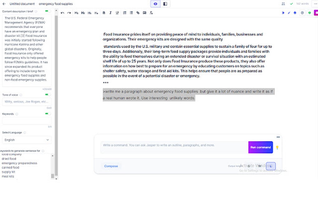Apply Heading 1 formatting
318x199 pixels.
click(76, 13)
